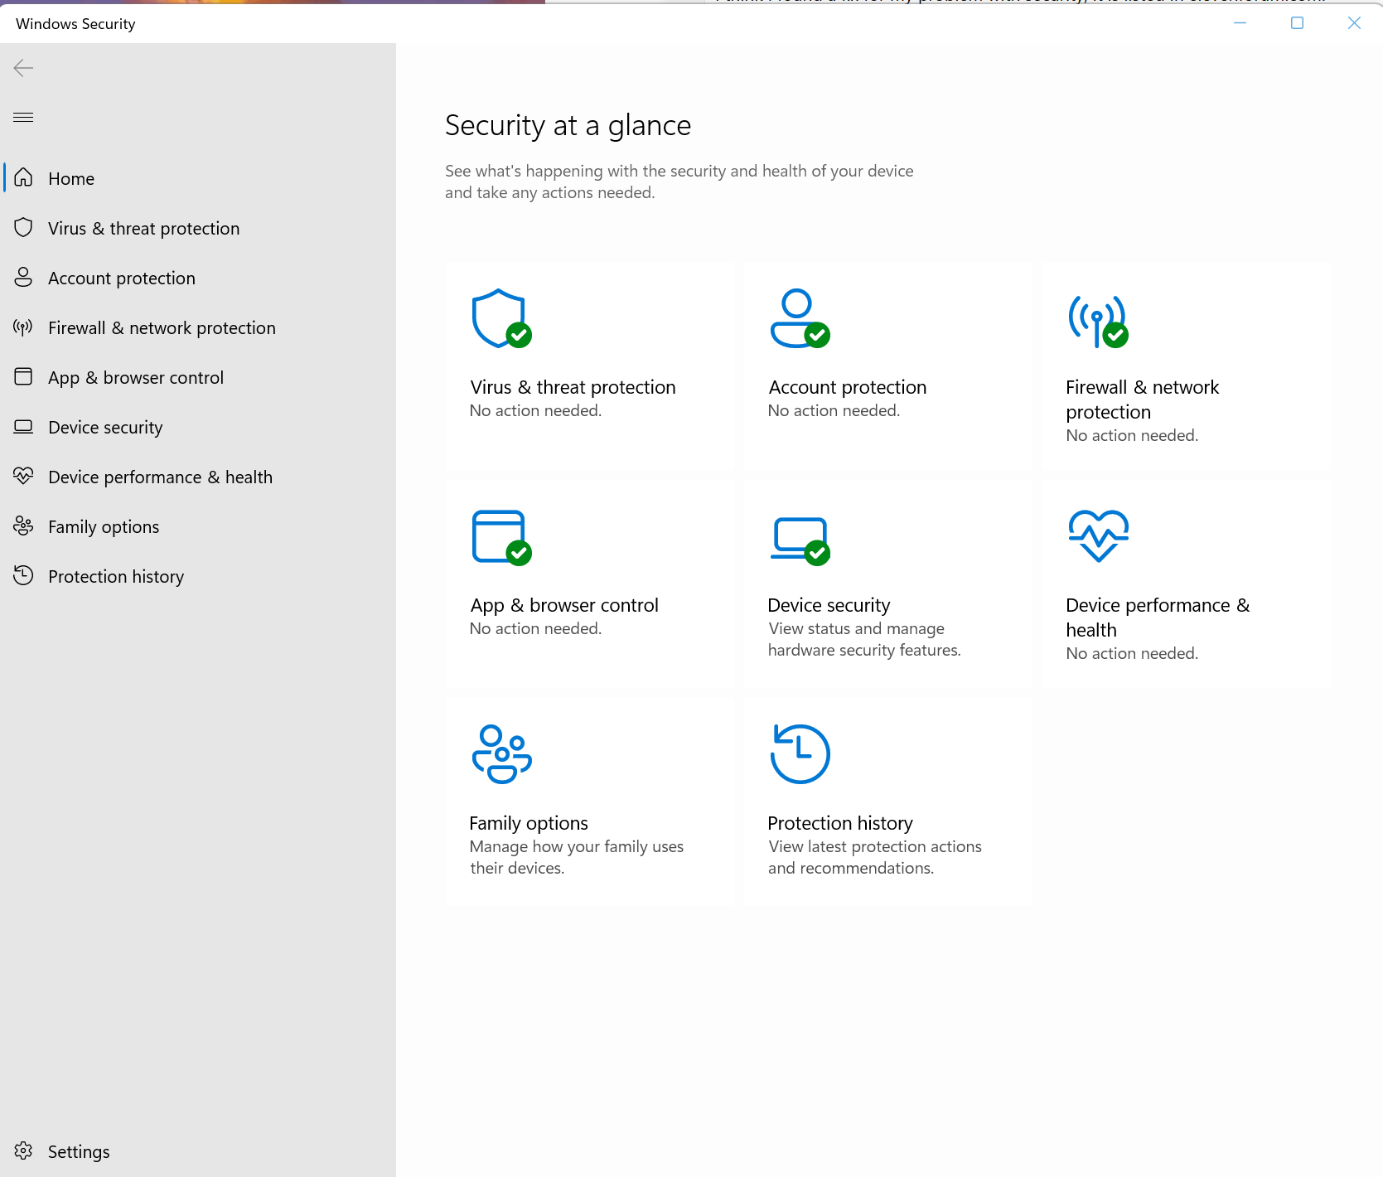Click 'View latest protection actions and recommendations.'
This screenshot has height=1177, width=1383.
tap(875, 857)
